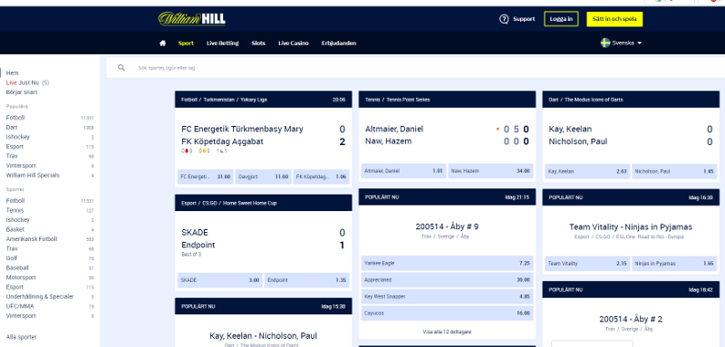This screenshot has width=725, height=347.
Task: Click the Logga in button
Action: pyautogui.click(x=561, y=19)
